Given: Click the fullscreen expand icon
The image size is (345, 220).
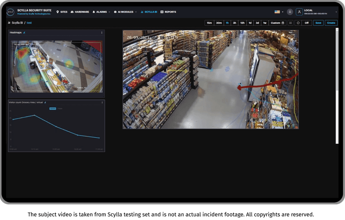Looking at the screenshot, I should coord(291,23).
